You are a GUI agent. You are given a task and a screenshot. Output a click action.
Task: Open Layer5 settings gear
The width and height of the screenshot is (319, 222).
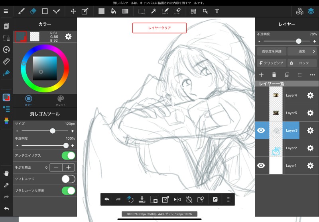click(x=310, y=113)
